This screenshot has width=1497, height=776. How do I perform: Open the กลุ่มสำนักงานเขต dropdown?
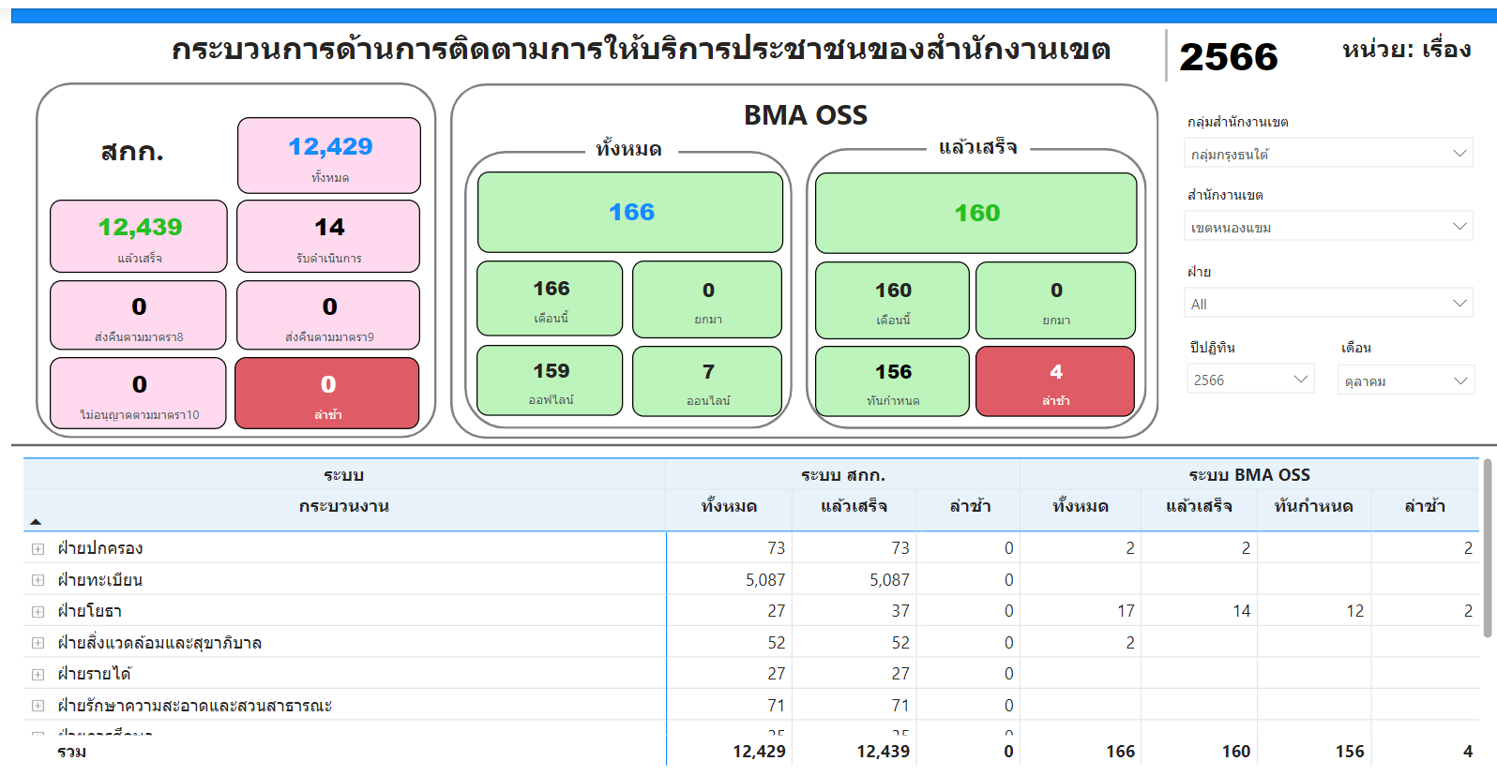click(1328, 154)
